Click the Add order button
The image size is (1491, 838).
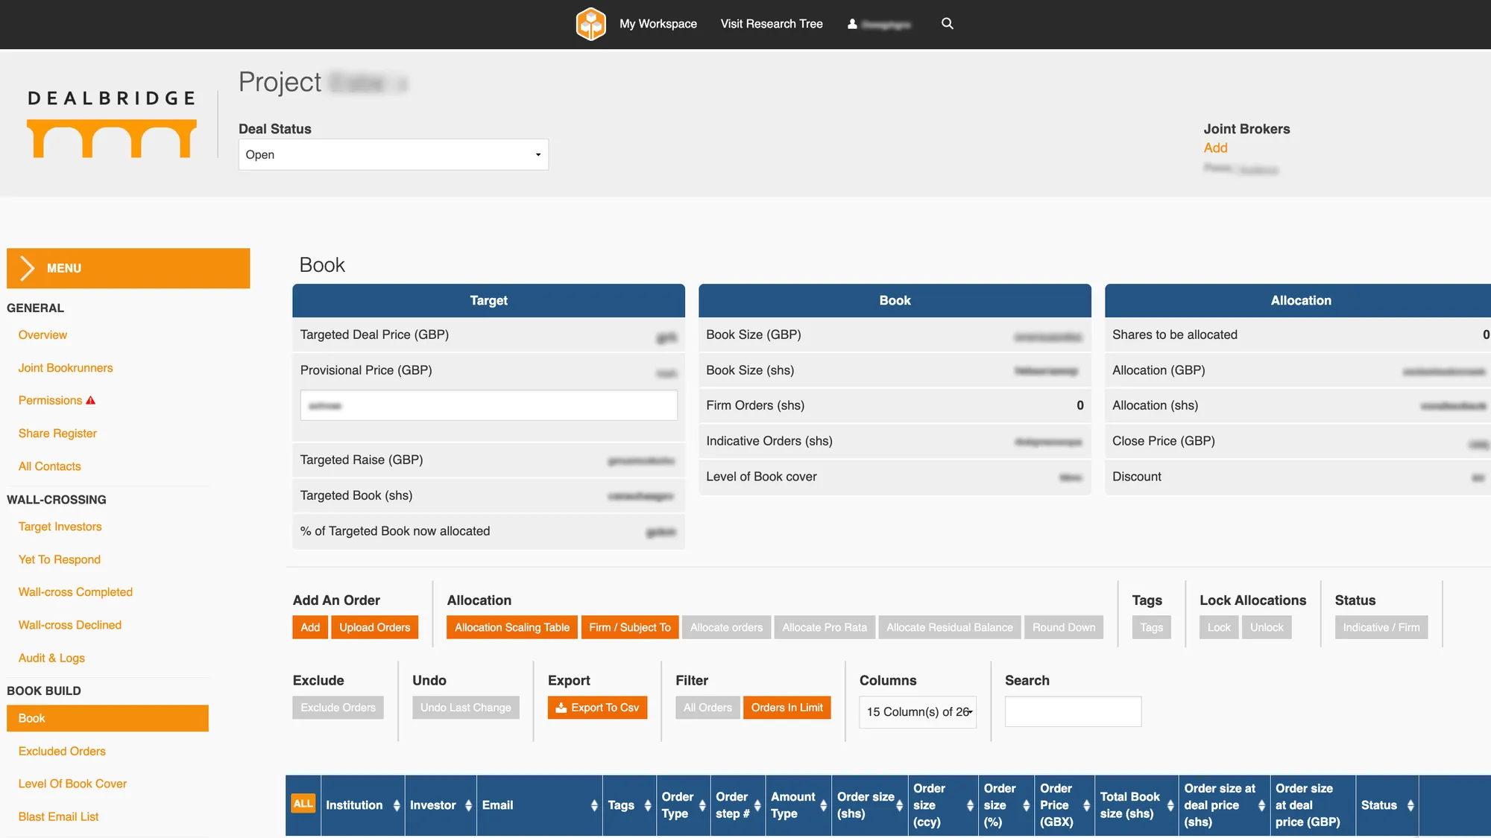click(310, 627)
